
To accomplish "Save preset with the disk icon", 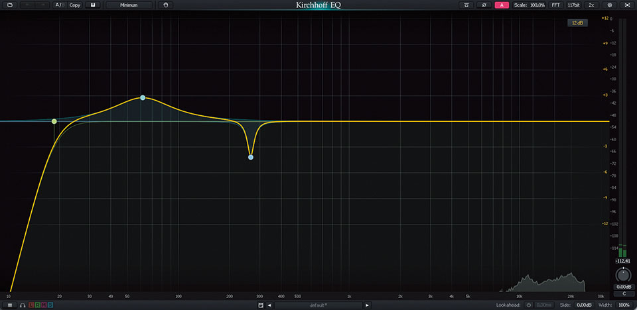I will (261, 305).
